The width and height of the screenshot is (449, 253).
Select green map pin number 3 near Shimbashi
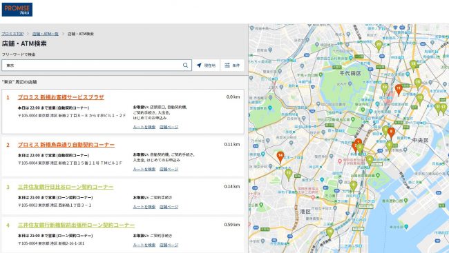point(360,148)
